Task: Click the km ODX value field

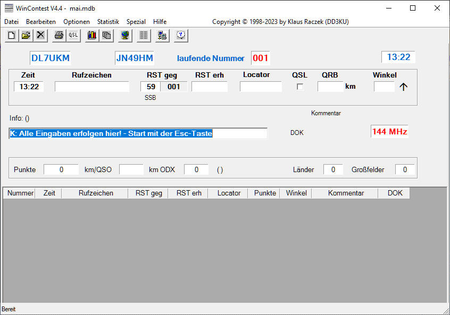Action: [196, 169]
